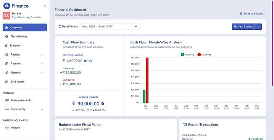The image size is (274, 140).
Task: Toggle the Outgoing legend series
Action: pos(204,55)
